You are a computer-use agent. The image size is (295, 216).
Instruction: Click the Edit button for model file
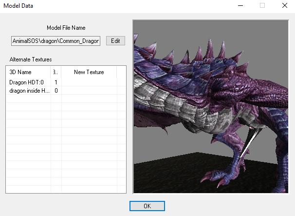coord(115,40)
